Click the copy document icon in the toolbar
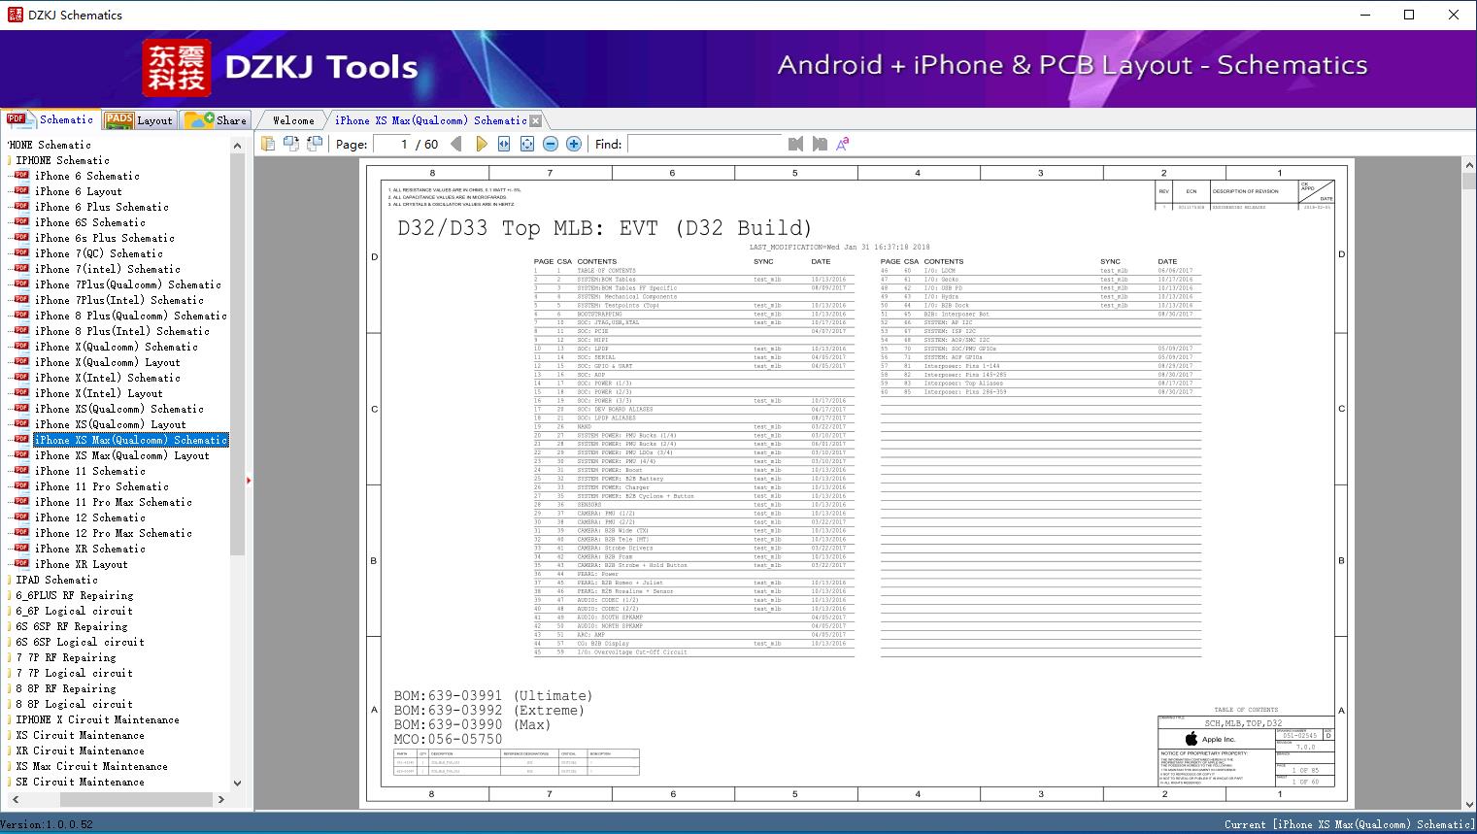Viewport: 1477px width, 834px height. (x=268, y=144)
